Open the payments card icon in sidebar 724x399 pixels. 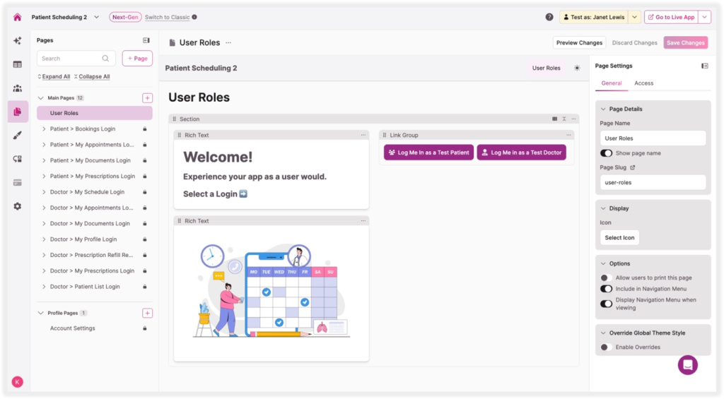click(18, 183)
